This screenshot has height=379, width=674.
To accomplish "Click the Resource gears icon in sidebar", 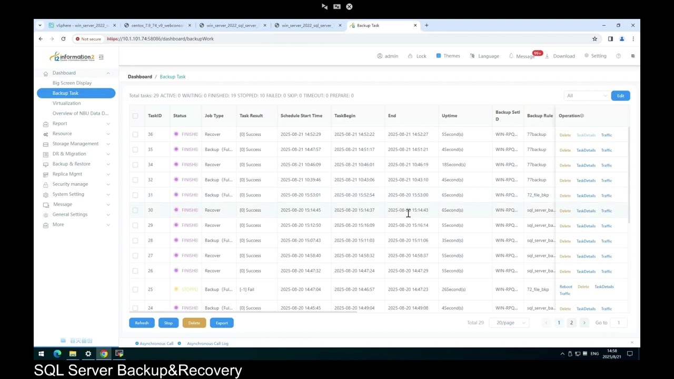I will click(46, 134).
